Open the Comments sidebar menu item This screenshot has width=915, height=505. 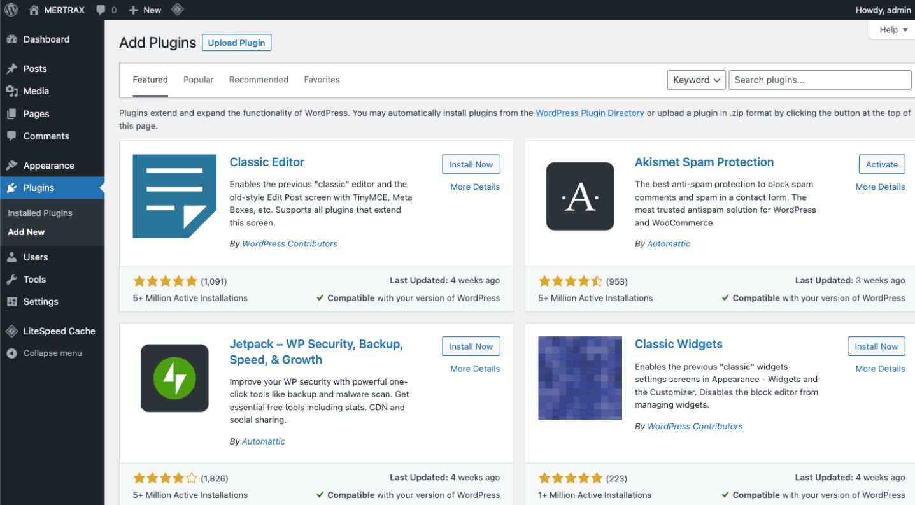52,136
